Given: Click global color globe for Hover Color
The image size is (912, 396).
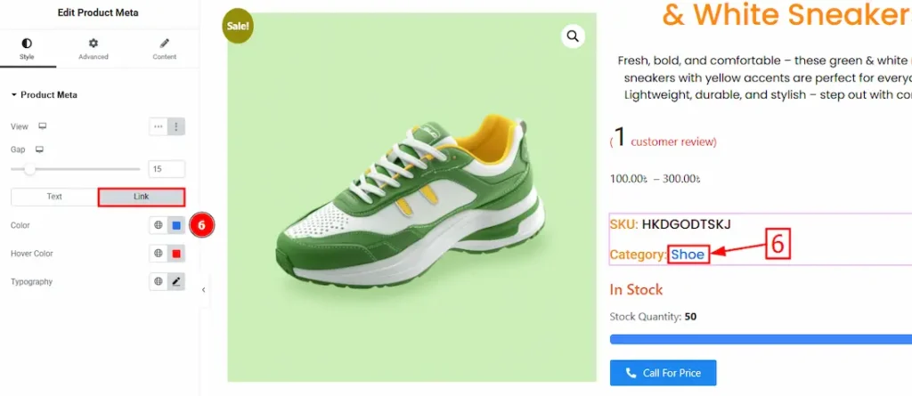Looking at the screenshot, I should pos(159,254).
